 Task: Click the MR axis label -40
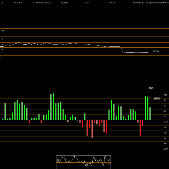click(x=165, y=133)
